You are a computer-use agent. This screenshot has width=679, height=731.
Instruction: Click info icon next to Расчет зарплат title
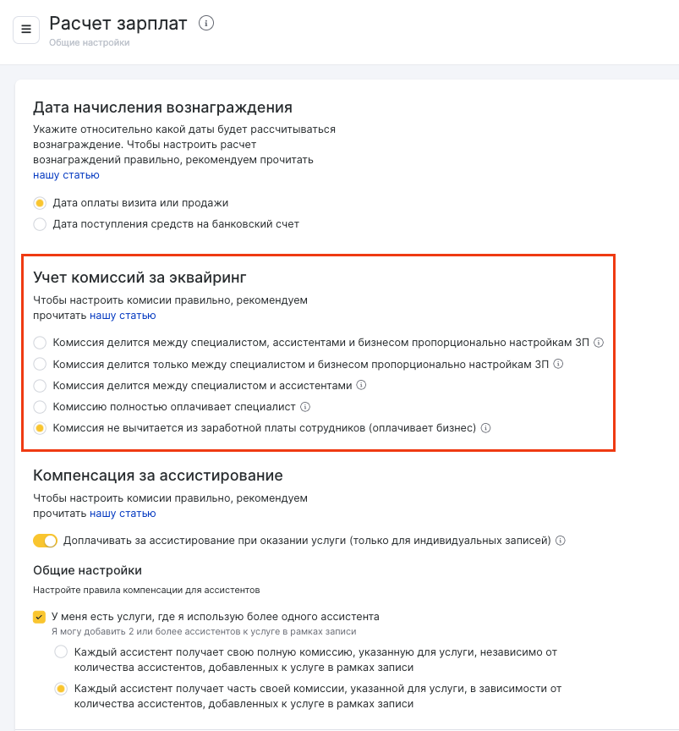(205, 24)
